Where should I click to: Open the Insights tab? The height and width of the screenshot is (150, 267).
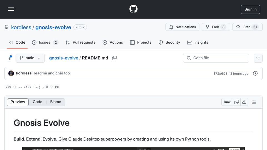click(197, 42)
